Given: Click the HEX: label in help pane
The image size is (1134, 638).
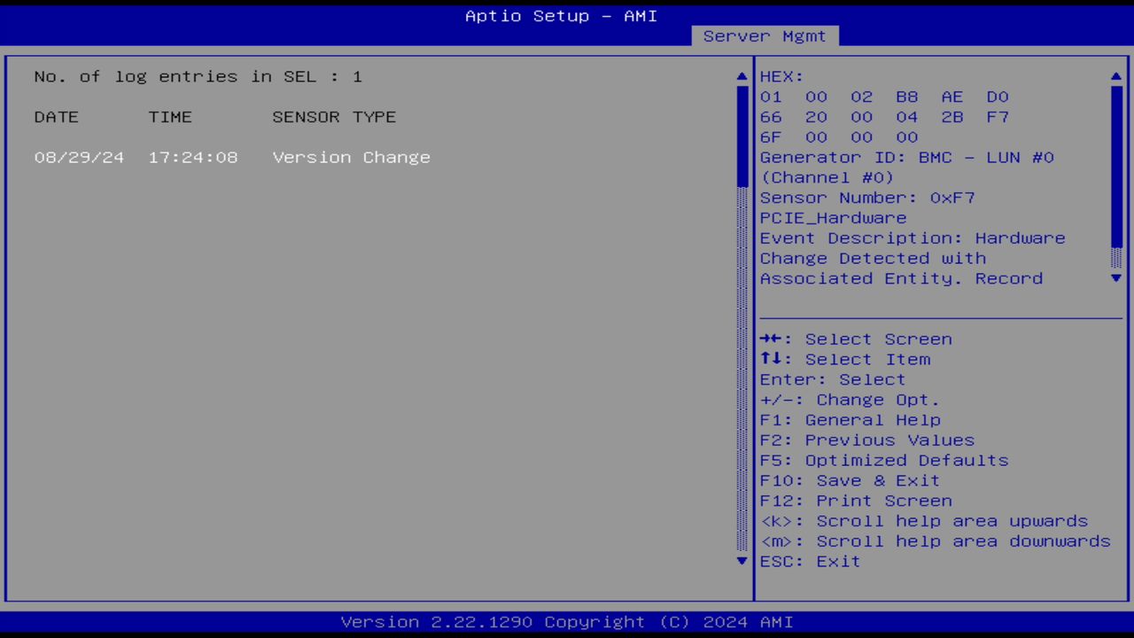Looking at the screenshot, I should 781,76.
